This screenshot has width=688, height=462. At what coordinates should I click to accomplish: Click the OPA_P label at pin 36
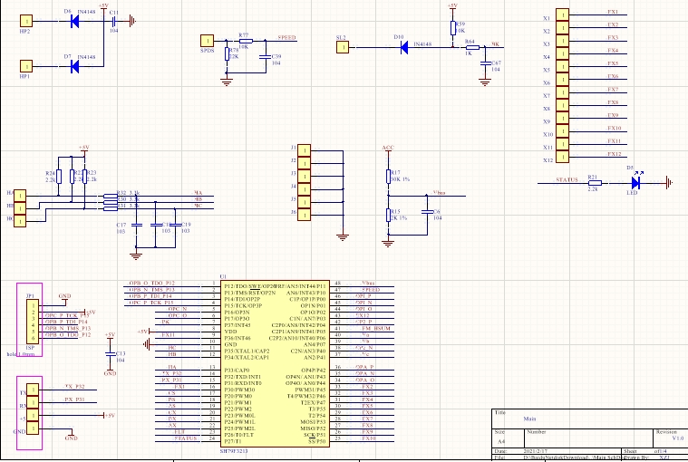[x=364, y=367]
